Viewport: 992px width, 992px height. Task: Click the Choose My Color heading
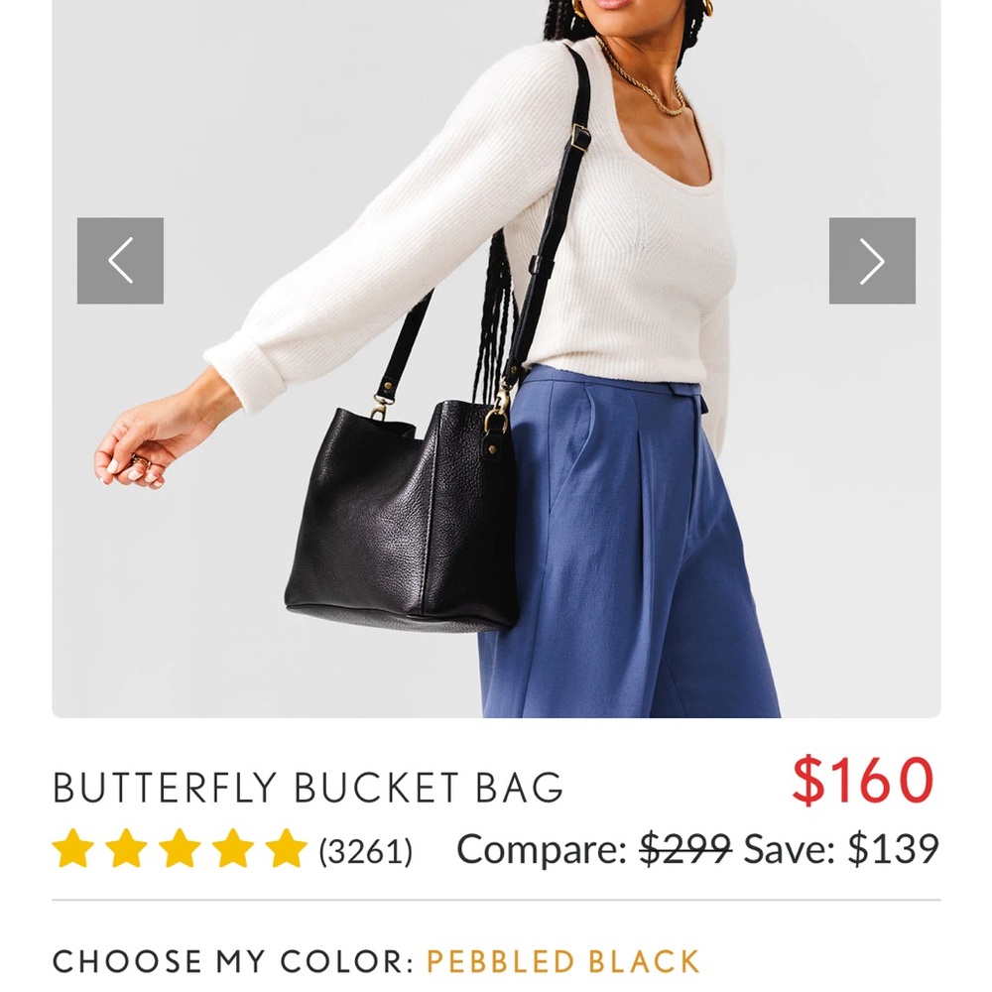[233, 961]
